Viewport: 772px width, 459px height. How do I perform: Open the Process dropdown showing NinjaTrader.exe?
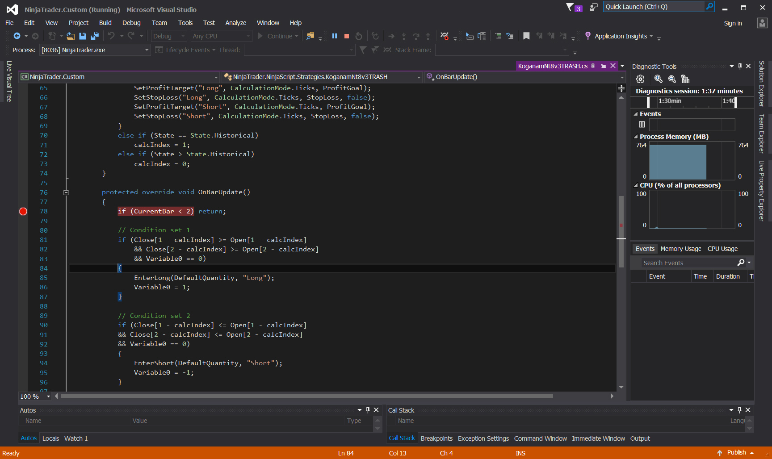tap(147, 50)
